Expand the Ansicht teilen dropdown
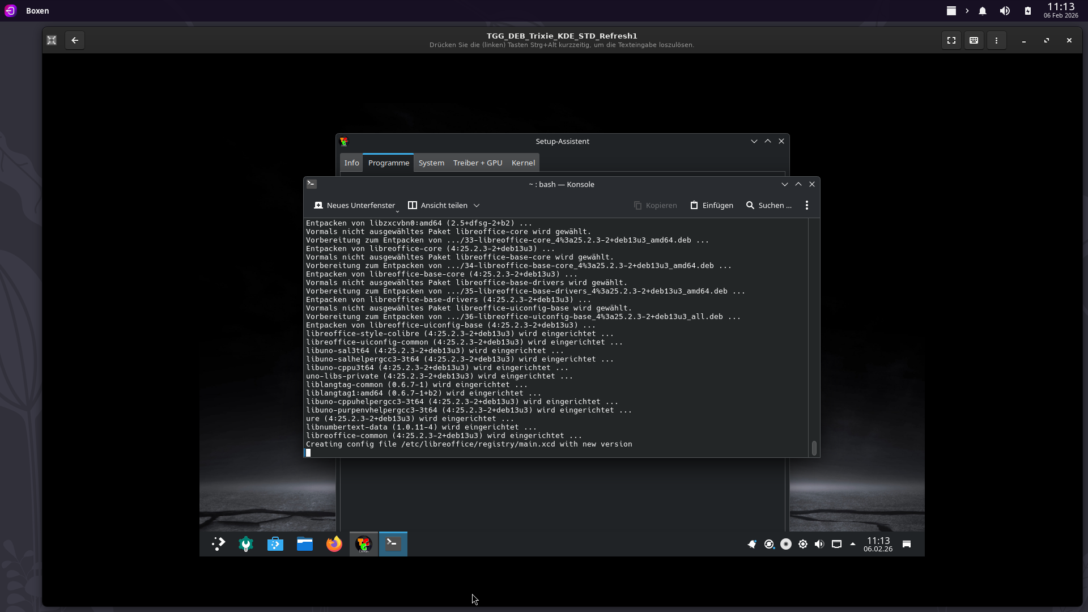 [x=477, y=205]
